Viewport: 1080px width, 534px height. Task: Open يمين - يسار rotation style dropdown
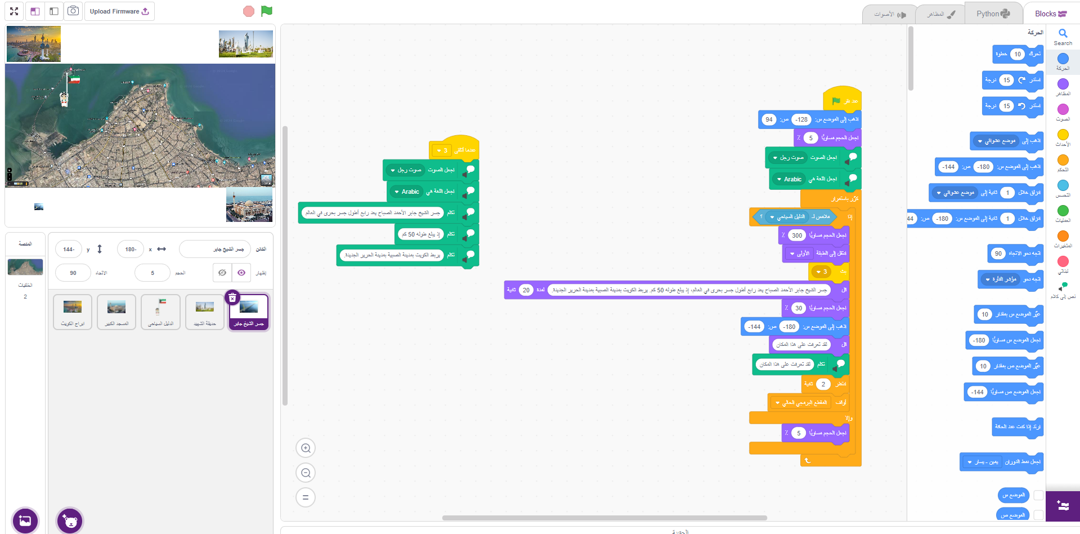[983, 462]
